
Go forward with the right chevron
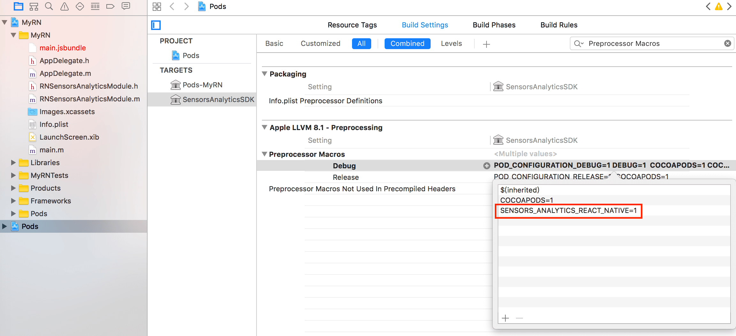187,6
